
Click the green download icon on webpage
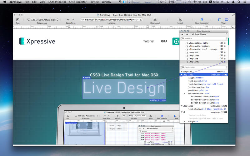176,41
